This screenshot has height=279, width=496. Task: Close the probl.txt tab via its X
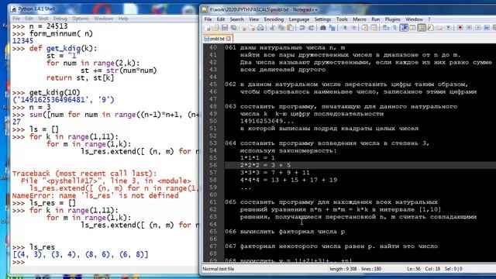point(229,39)
